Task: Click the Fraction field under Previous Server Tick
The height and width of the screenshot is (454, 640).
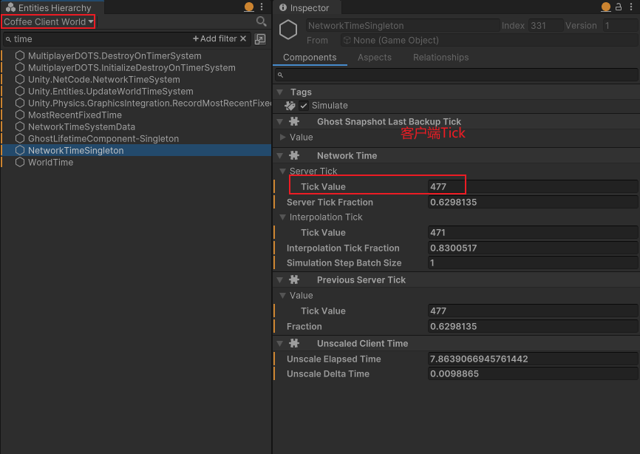Action: tap(533, 327)
